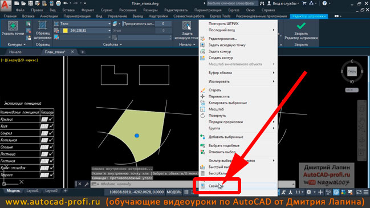This screenshot has width=370, height=208.
Task: Click the Undo arrow icon
Action: [x=66, y=3]
